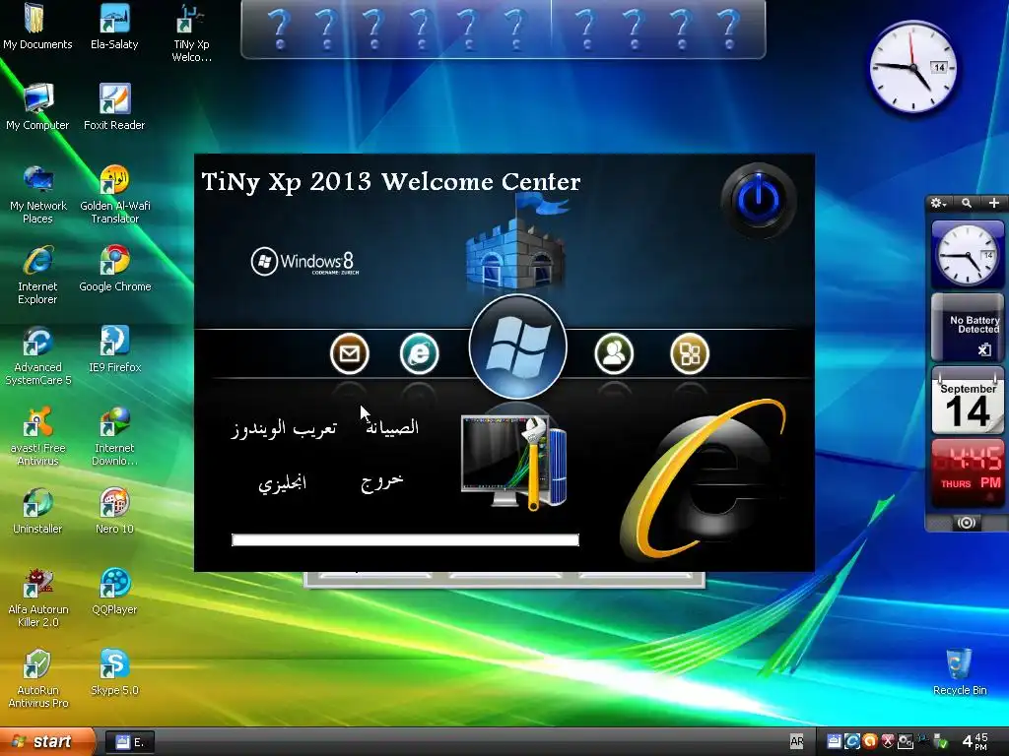The width and height of the screenshot is (1009, 756).
Task: Click the orange avast tray icon
Action: tap(870, 742)
